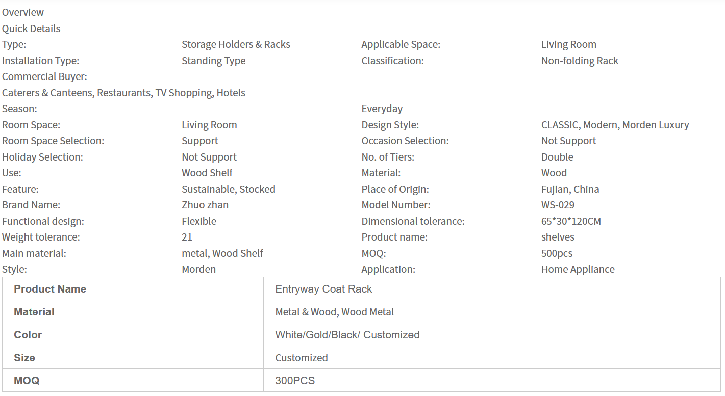Viewport: 725px width, 396px height.
Task: Select the Zhuo zhan brand name
Action: [205, 205]
